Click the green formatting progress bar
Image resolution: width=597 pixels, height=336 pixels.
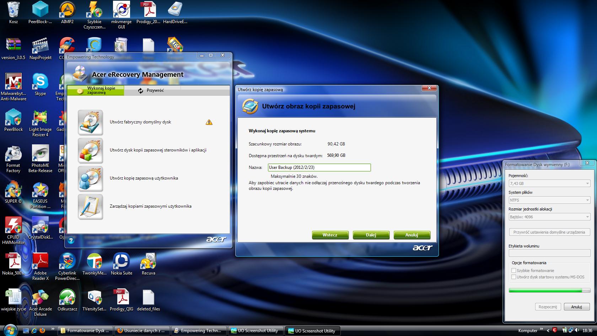pyautogui.click(x=549, y=290)
